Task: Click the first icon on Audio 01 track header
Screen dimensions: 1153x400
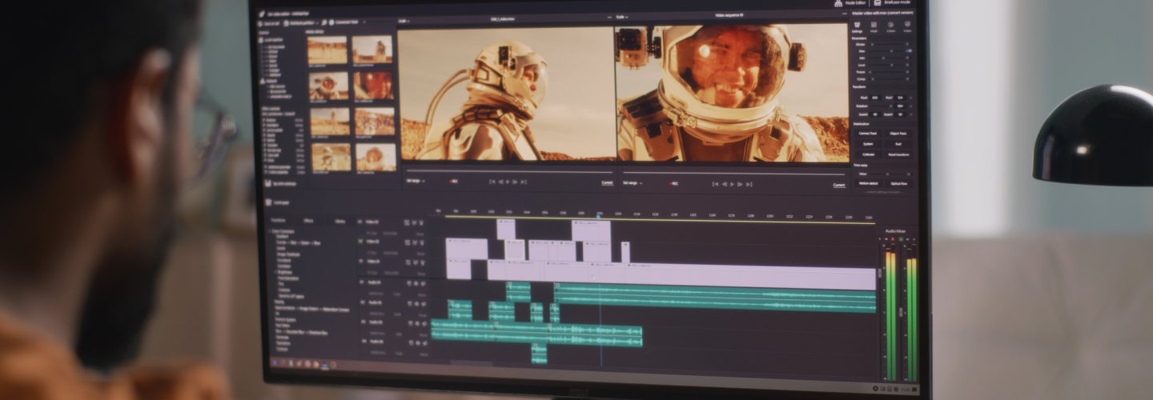Action: pyautogui.click(x=409, y=282)
